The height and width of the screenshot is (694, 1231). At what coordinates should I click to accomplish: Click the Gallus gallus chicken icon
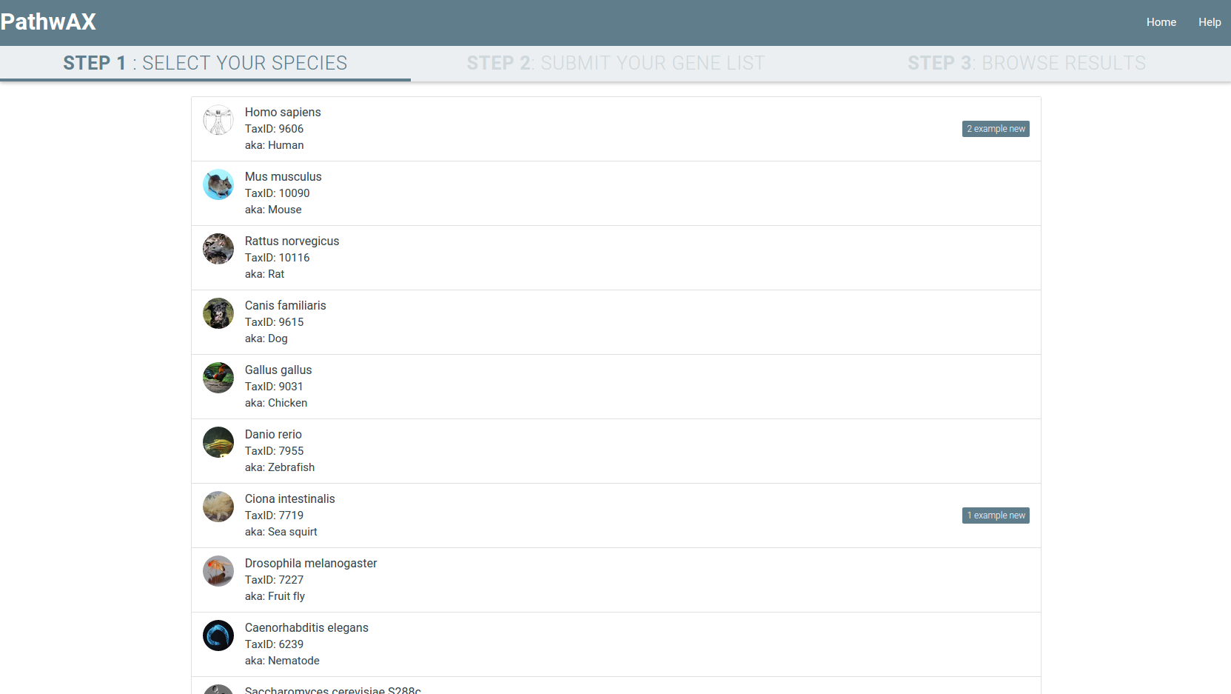tap(218, 378)
